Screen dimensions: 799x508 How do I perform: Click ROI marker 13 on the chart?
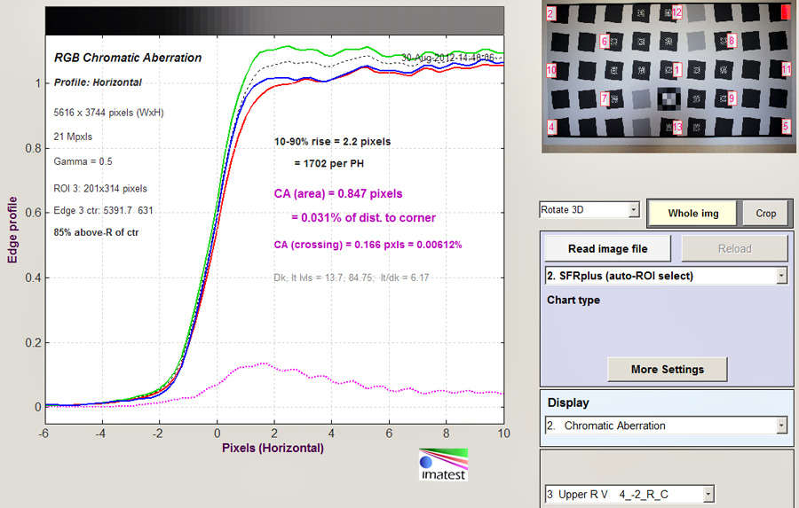click(x=677, y=128)
